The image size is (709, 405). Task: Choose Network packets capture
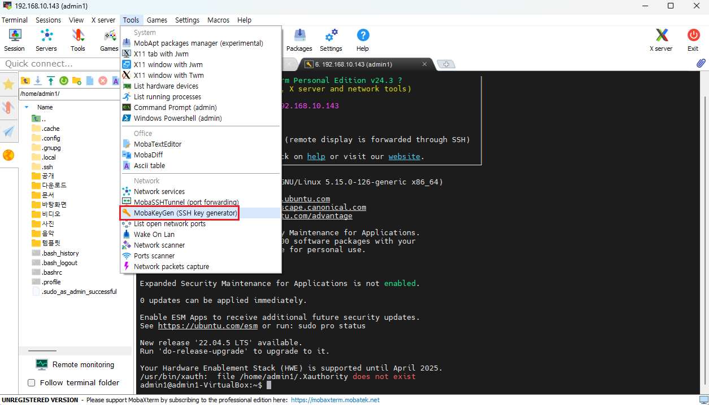tap(201, 266)
